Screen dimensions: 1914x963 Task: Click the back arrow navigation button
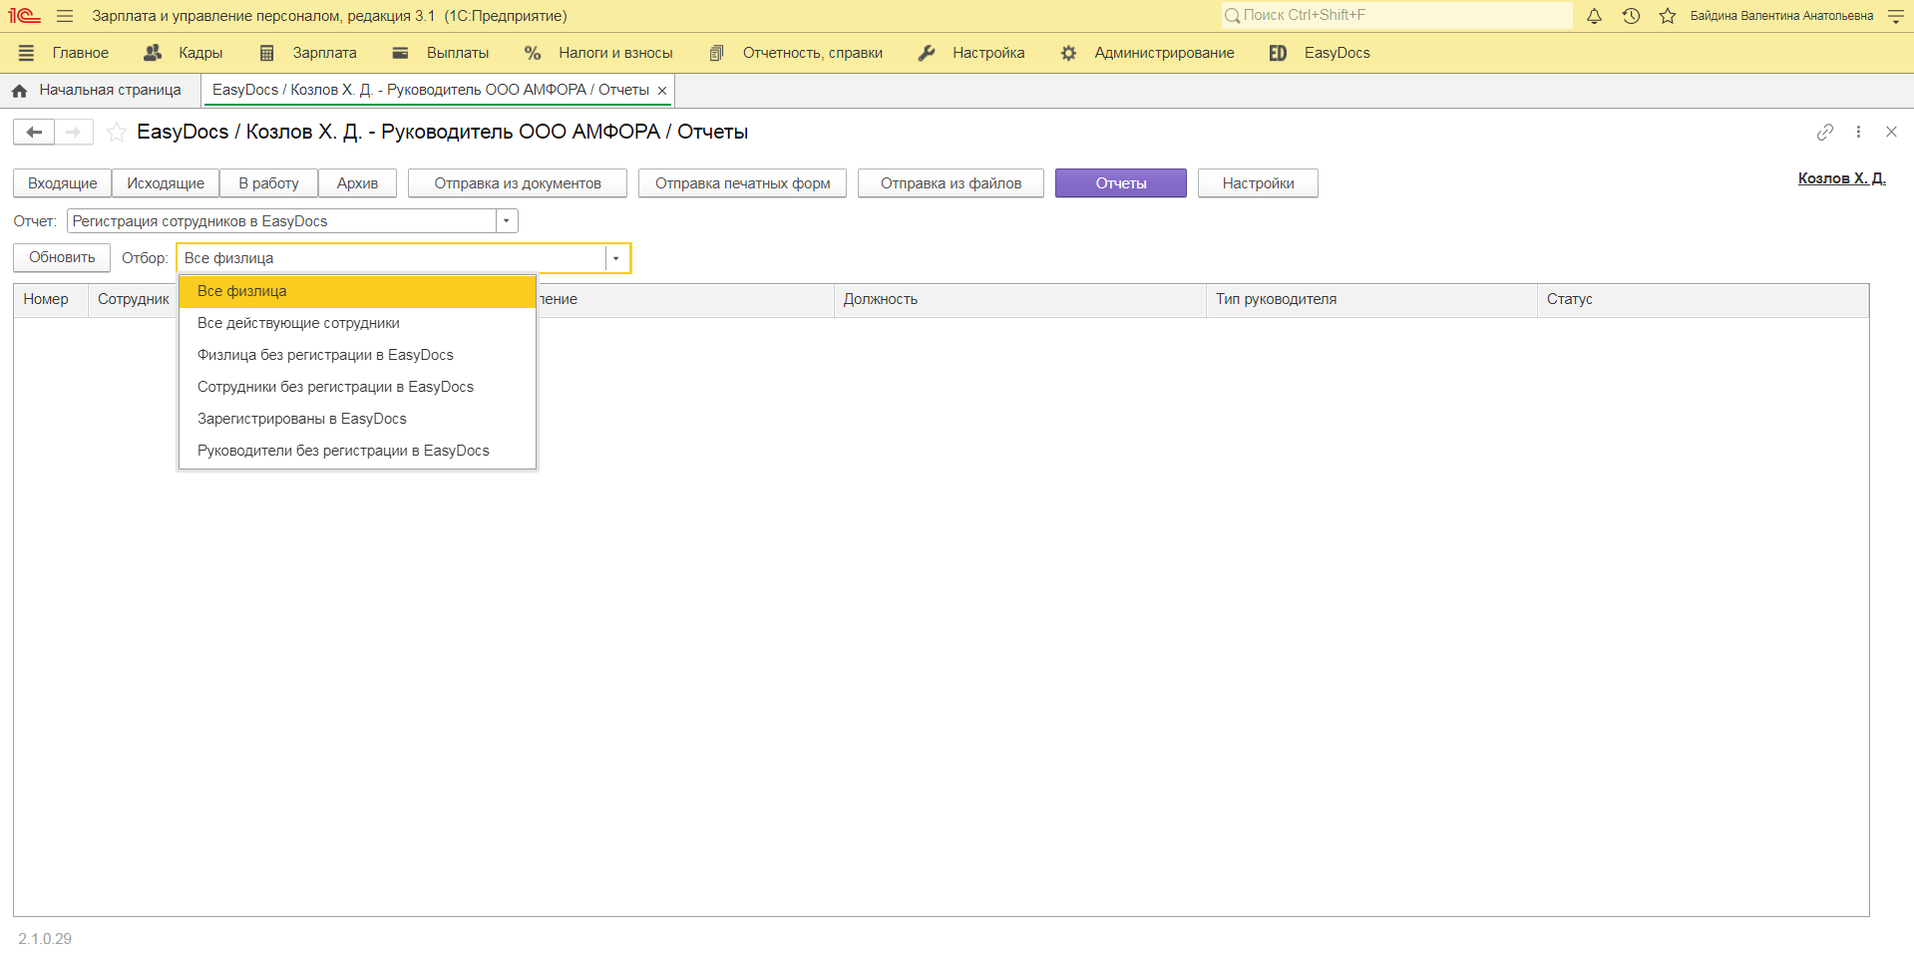point(34,132)
